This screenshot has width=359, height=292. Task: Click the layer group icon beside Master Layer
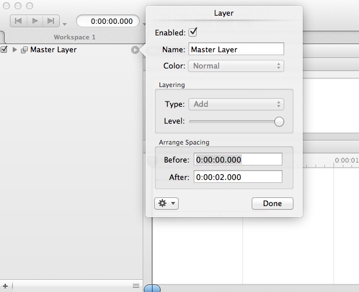pos(24,51)
